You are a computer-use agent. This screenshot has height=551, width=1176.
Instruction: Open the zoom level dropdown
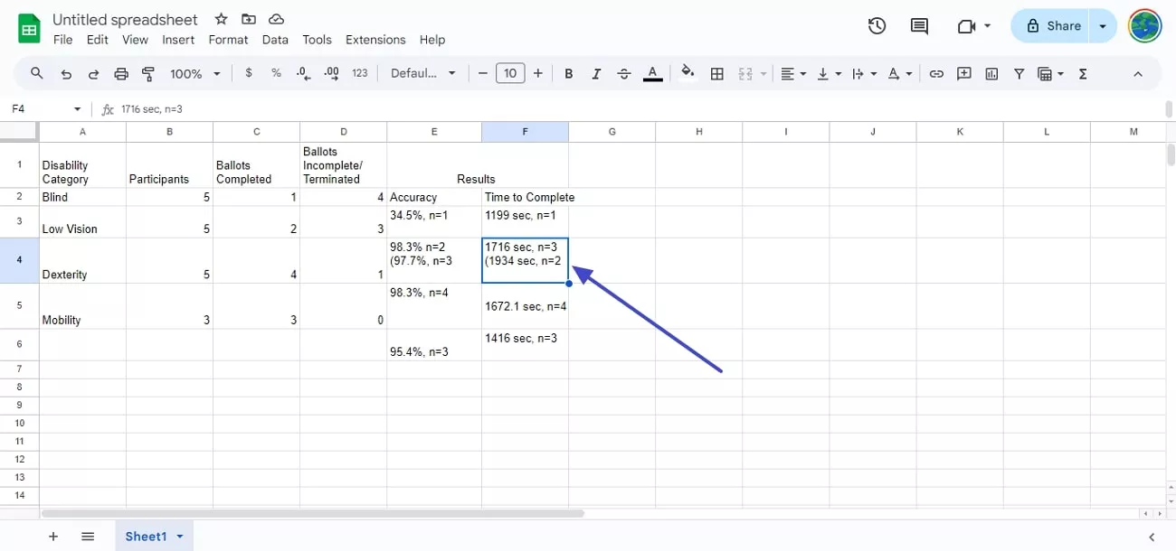coord(193,73)
